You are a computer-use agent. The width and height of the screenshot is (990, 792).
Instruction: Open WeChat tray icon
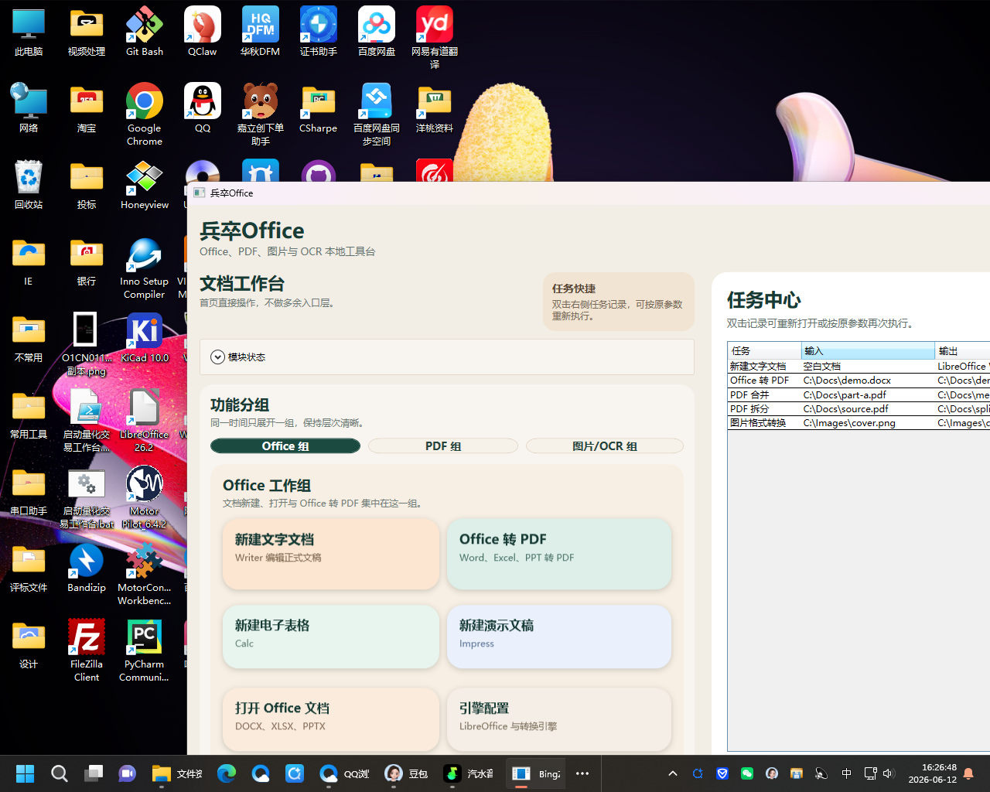pos(747,773)
